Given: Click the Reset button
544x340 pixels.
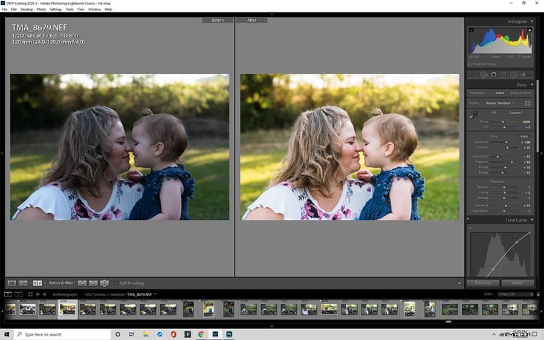Looking at the screenshot, I should pos(517,283).
